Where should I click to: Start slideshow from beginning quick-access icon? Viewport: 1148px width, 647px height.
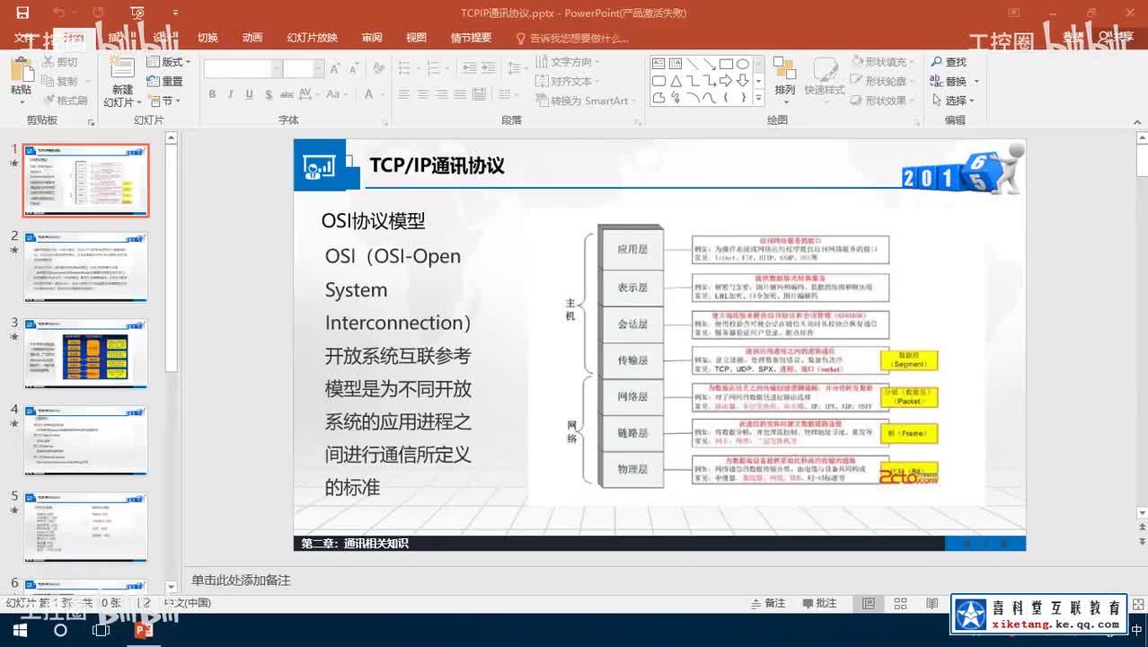point(137,13)
